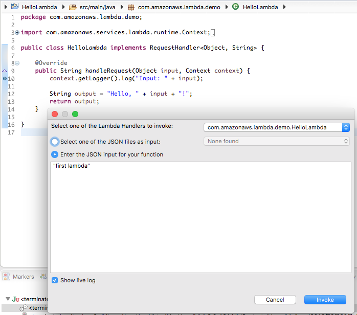
Task: Click the collapsed import placeholder box on line 3
Action: pos(213,33)
